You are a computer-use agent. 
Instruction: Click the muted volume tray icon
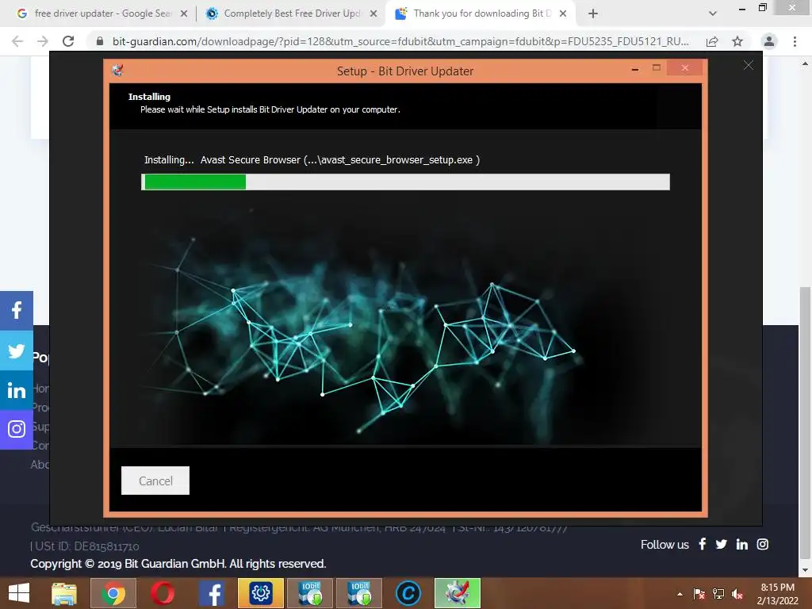[737, 594]
